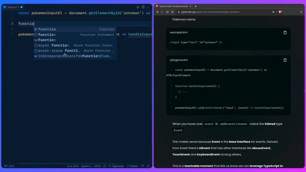Viewport: 306px width, 172px height.
Task: Open a new browser tab with plus
Action: pyautogui.click(x=196, y=6)
